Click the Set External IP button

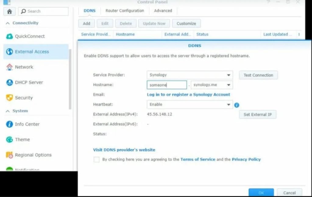coord(258,114)
